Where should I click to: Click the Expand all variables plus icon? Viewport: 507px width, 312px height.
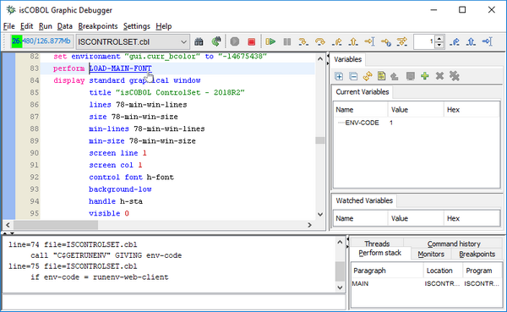pos(339,76)
